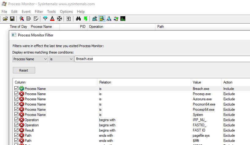250x145 pixels.
Task: Uncheck the IRP_MJ_ operation filter checkbox
Action: pyautogui.click(x=16, y=120)
